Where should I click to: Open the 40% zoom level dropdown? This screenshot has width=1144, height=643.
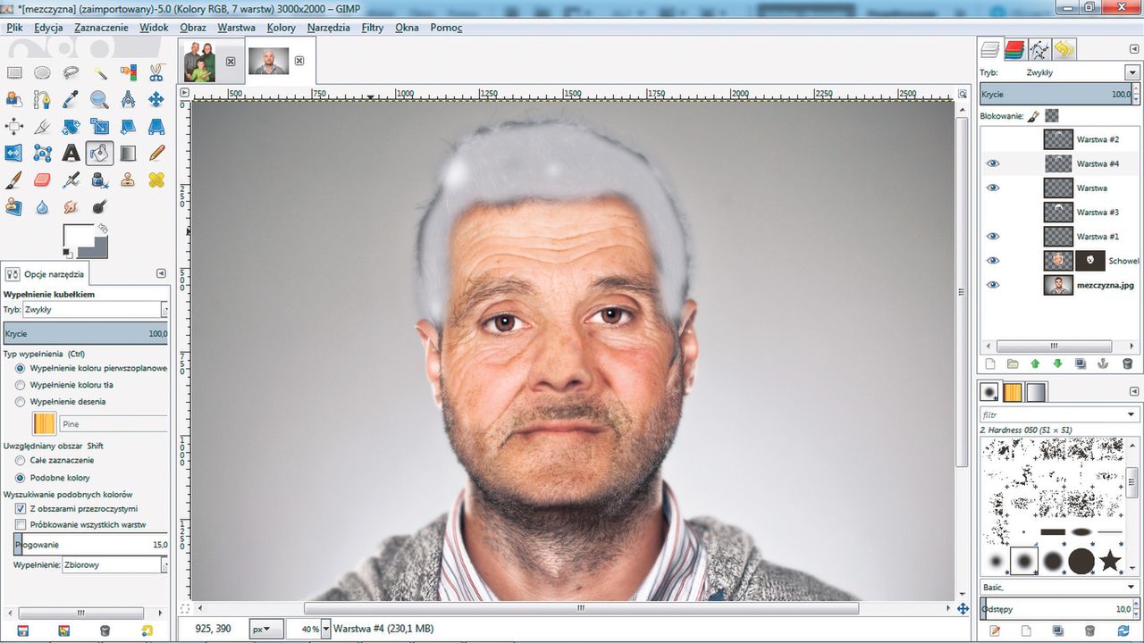(325, 629)
